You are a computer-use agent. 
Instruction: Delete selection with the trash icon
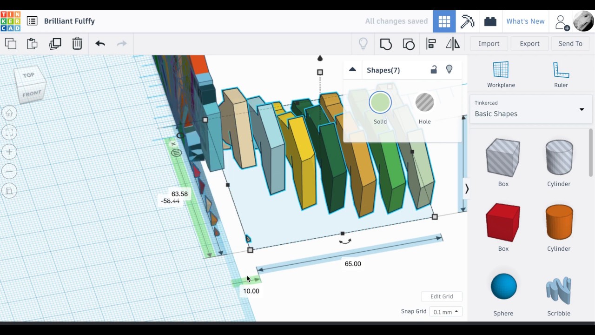[77, 44]
